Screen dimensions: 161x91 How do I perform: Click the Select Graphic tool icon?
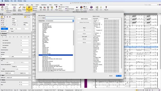point(14,8)
